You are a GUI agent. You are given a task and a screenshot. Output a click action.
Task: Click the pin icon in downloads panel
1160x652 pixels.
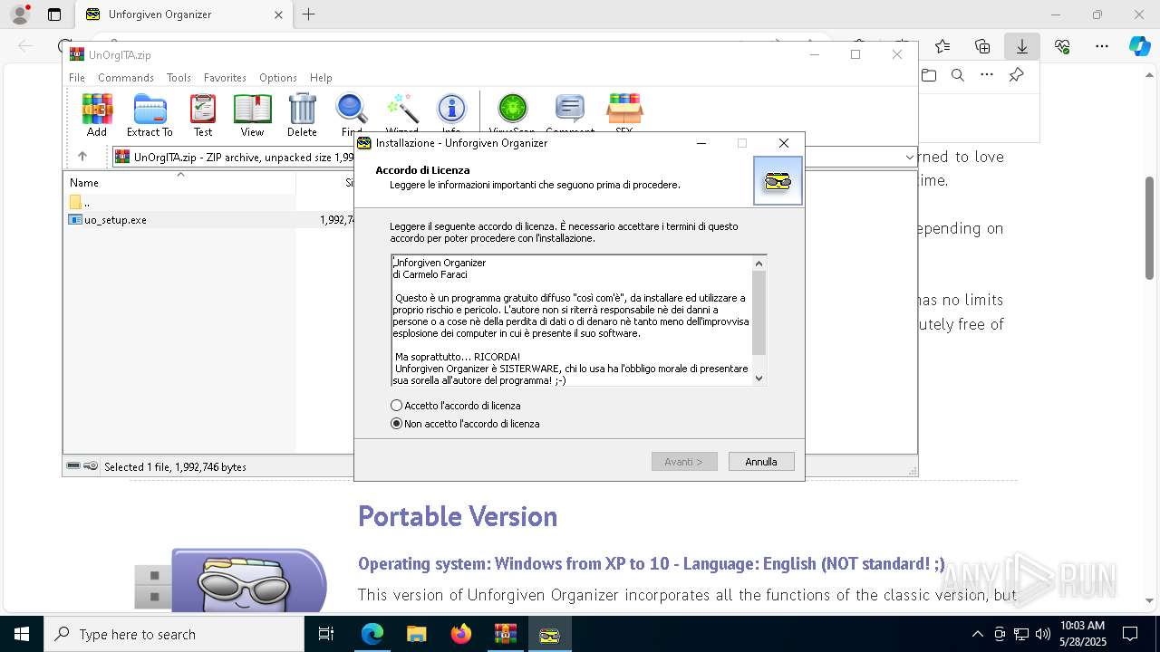click(1017, 75)
